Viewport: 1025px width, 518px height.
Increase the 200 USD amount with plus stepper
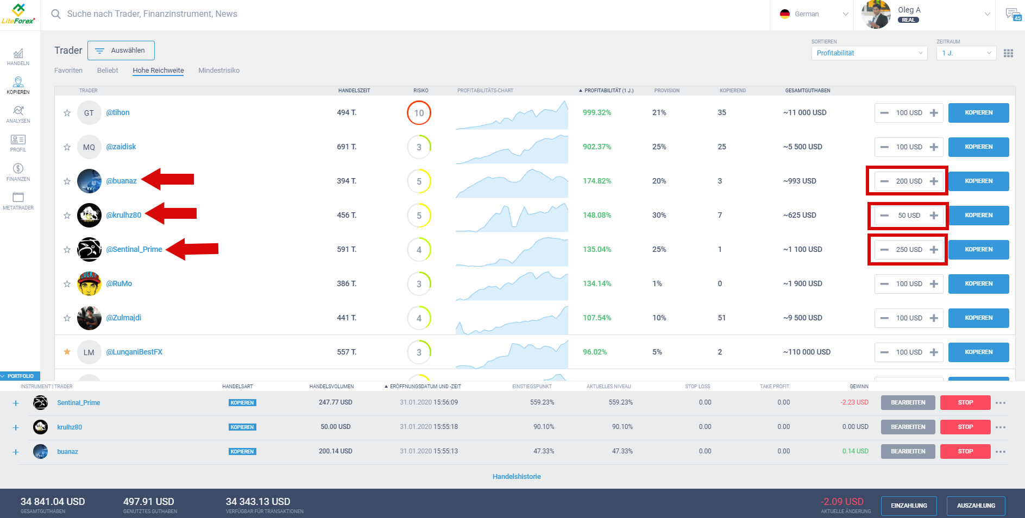point(934,181)
